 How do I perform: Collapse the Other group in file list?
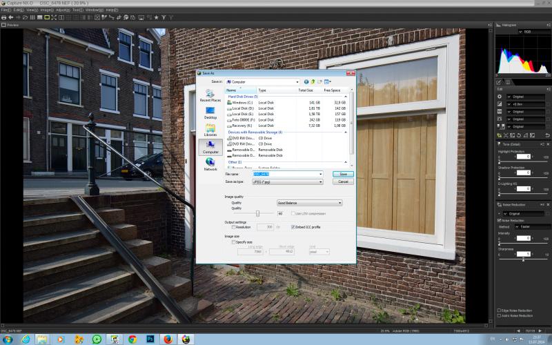click(346, 162)
